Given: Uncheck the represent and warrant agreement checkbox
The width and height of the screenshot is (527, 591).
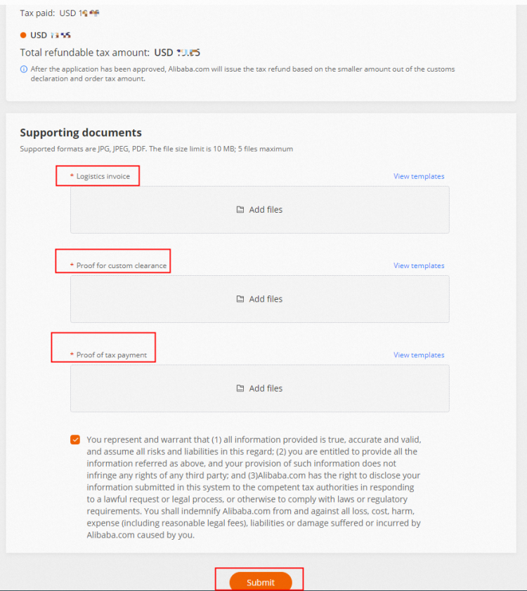Looking at the screenshot, I should point(75,440).
